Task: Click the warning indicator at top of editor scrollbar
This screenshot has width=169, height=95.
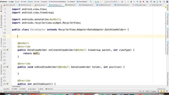Action: (166, 7)
